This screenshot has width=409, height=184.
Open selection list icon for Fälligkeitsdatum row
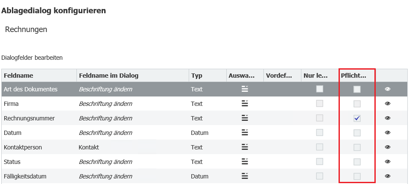click(245, 176)
